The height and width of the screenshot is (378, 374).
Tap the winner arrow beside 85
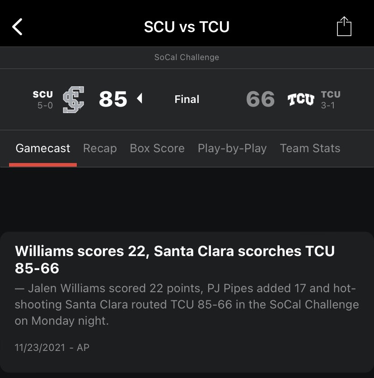(140, 98)
